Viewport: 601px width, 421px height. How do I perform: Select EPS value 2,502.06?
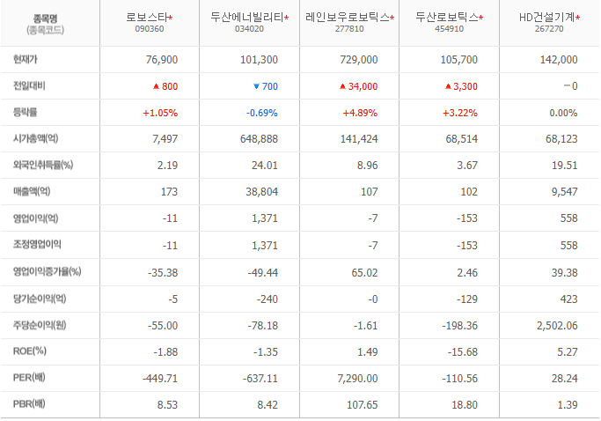557,326
